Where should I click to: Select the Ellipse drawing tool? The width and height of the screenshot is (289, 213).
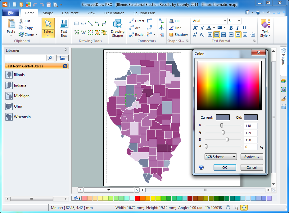click(84, 23)
